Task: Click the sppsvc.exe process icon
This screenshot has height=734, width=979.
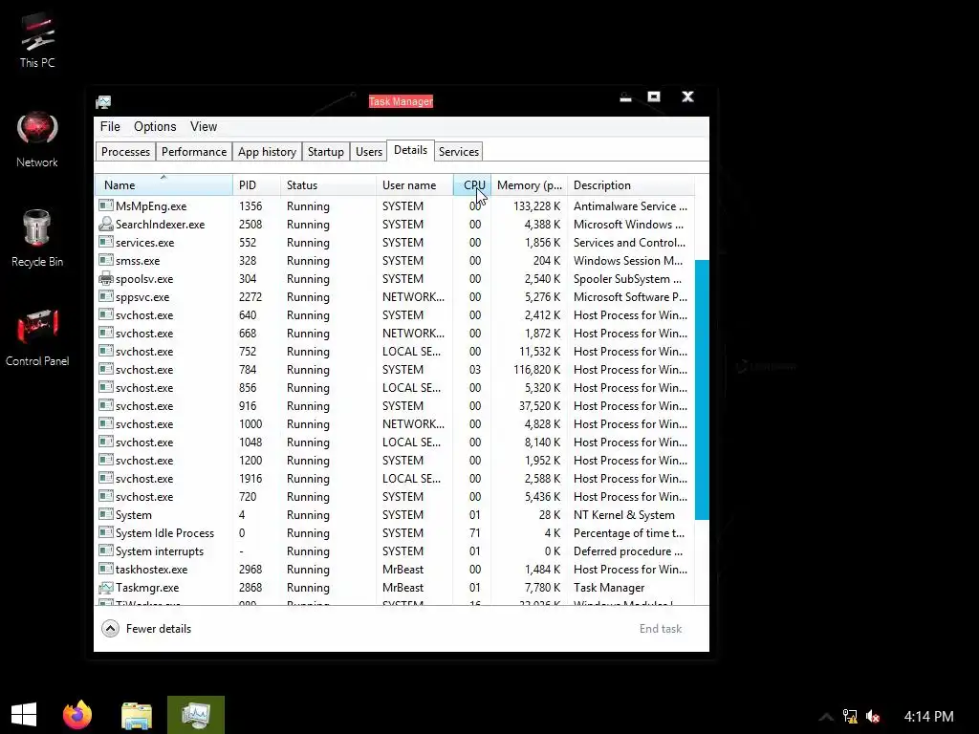Action: [x=106, y=296]
